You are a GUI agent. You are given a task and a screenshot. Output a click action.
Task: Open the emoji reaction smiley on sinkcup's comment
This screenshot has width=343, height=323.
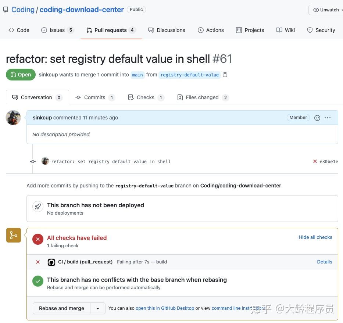click(x=317, y=118)
